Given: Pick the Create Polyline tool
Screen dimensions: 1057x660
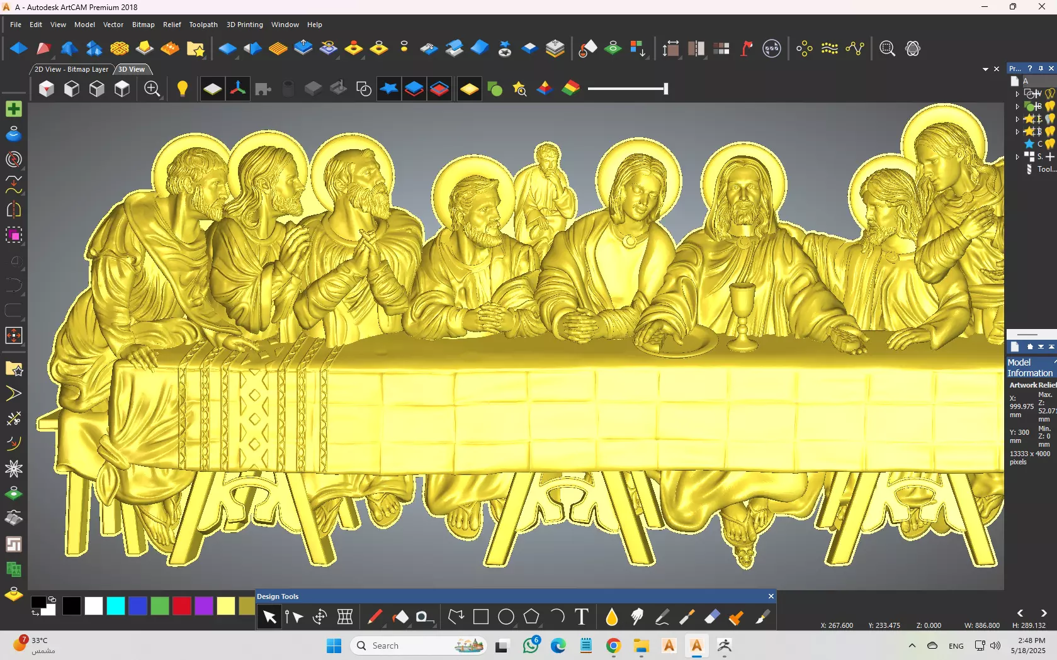Looking at the screenshot, I should [x=456, y=617].
